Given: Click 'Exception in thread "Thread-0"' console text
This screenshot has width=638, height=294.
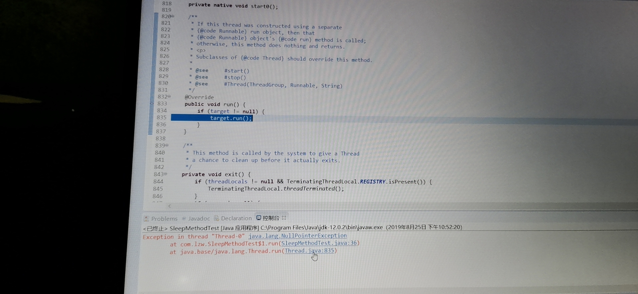Looking at the screenshot, I should [194, 237].
